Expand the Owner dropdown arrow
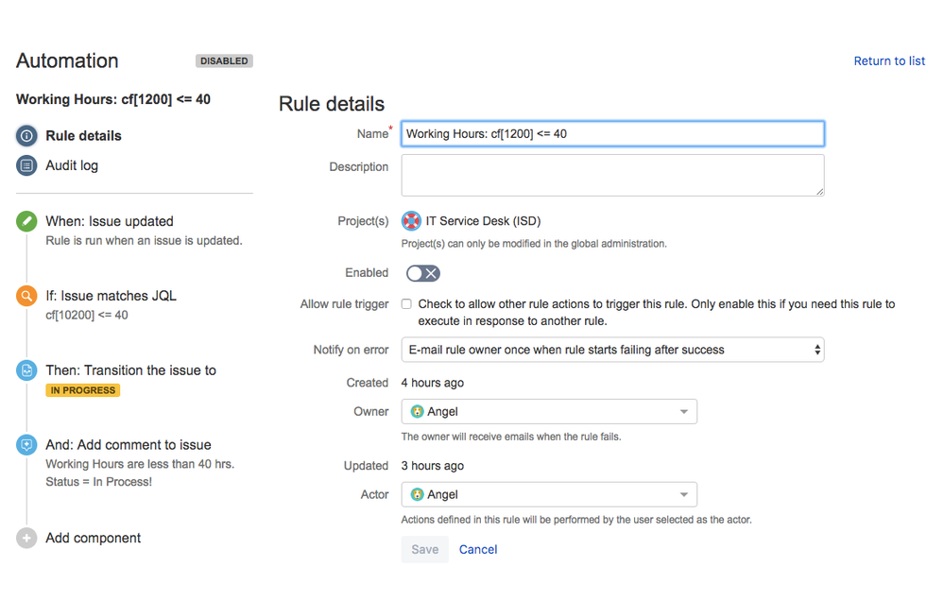Screen dimensions: 944x601 [684, 412]
